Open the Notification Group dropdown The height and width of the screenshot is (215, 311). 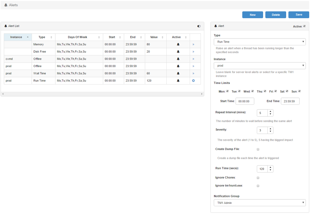point(259,203)
